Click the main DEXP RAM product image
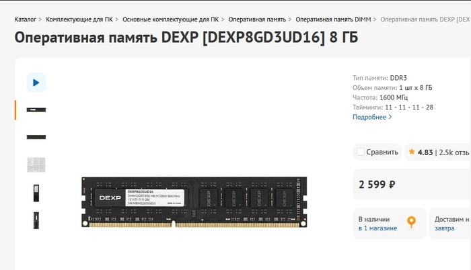The height and width of the screenshot is (270, 471). point(194,202)
